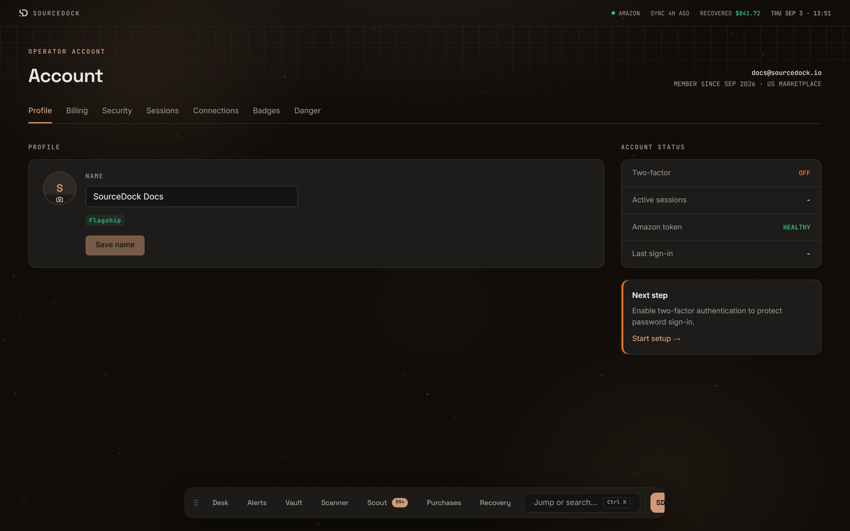Grab the dock drag handle icon
The width and height of the screenshot is (850, 531).
click(x=196, y=503)
